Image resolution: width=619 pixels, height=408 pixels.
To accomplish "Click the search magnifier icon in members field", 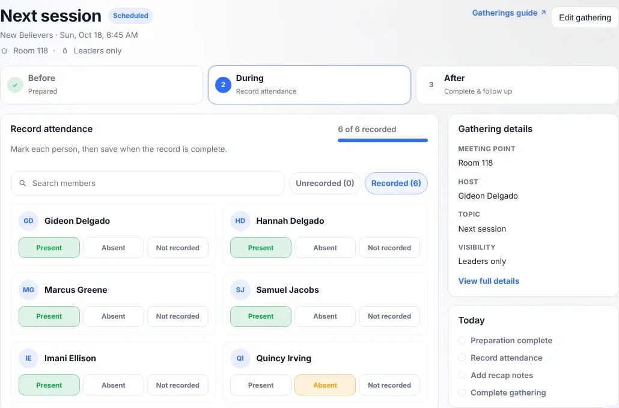I will click(22, 184).
